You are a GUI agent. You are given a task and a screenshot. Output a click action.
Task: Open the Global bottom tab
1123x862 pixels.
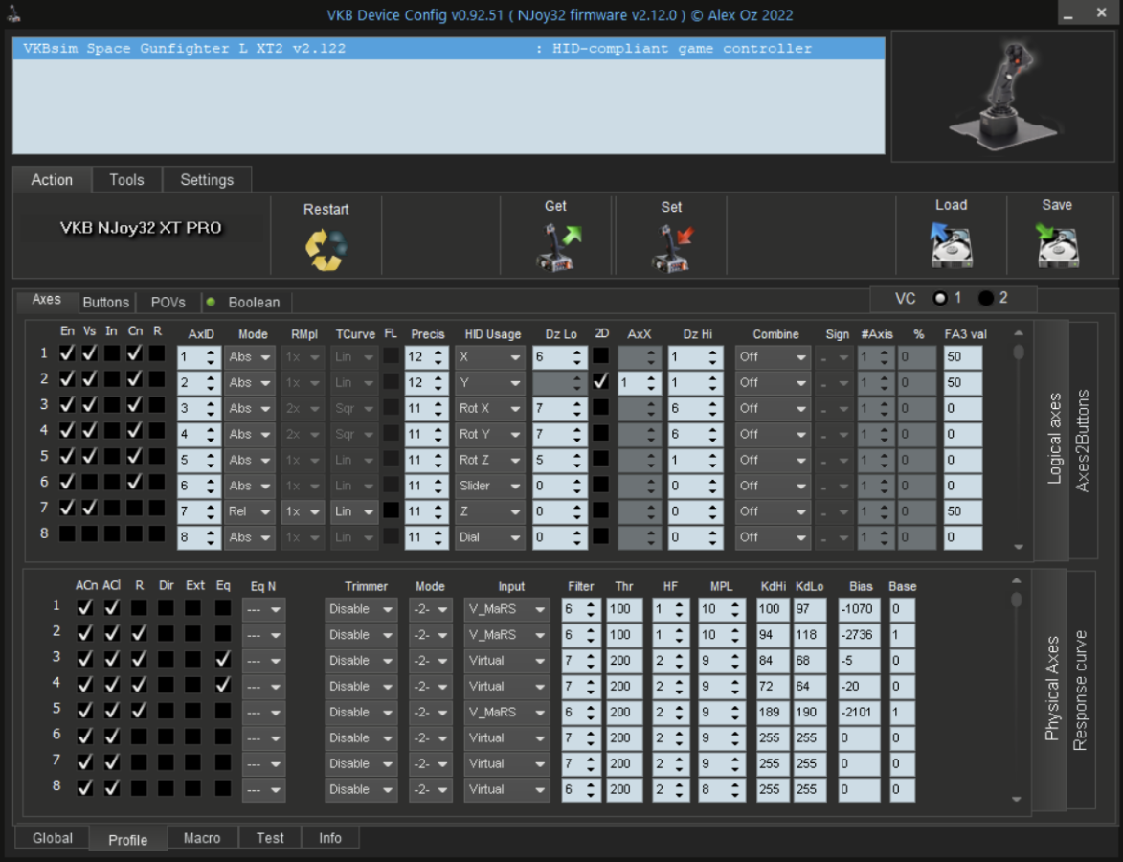53,838
